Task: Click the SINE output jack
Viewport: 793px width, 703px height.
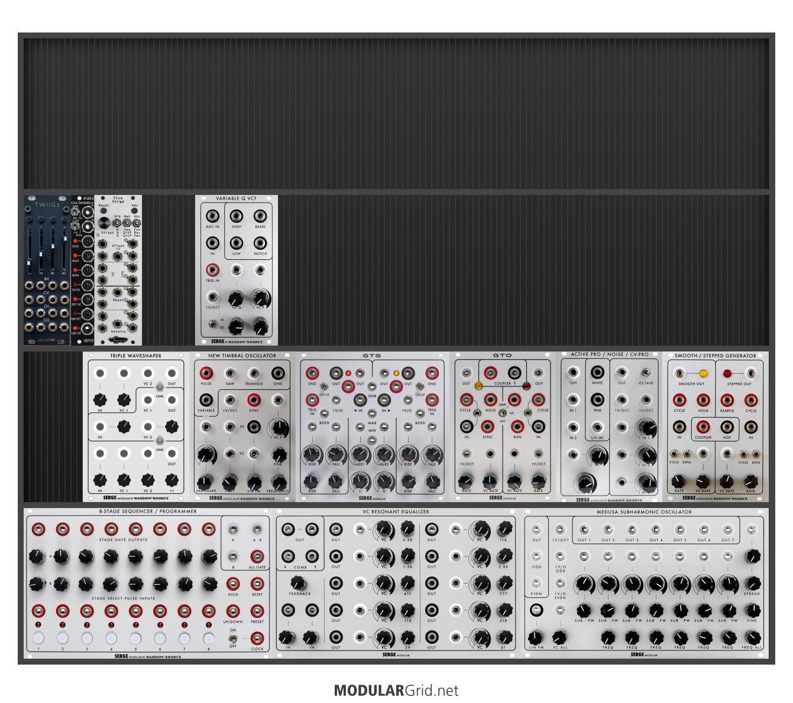Action: pyautogui.click(x=278, y=373)
